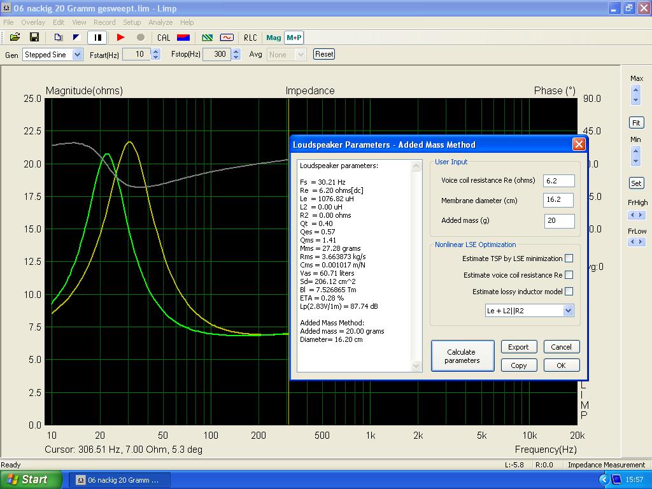652x489 pixels.
Task: Check Estimate voice coil resistance Re
Action: [x=569, y=275]
